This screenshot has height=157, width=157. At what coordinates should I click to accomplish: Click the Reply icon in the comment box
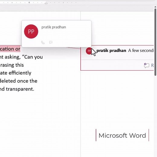coord(146,66)
